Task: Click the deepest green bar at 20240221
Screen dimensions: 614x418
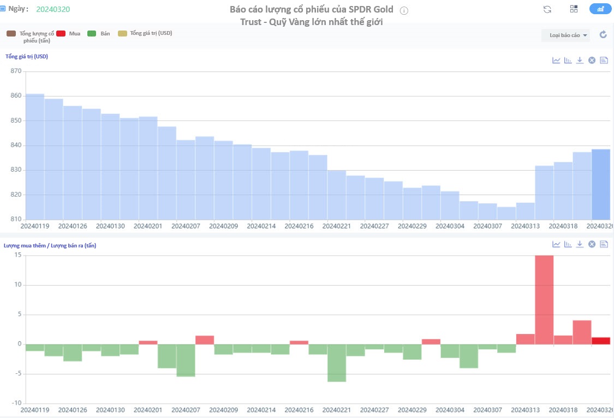Action: click(x=337, y=363)
